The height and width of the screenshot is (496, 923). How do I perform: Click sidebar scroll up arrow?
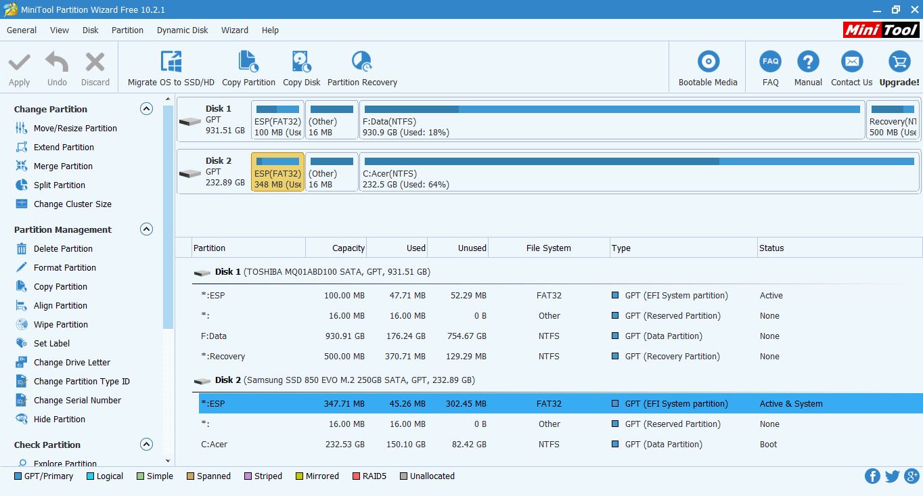[x=168, y=99]
